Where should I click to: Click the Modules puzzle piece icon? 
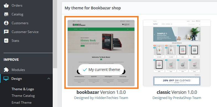[x=6, y=70]
